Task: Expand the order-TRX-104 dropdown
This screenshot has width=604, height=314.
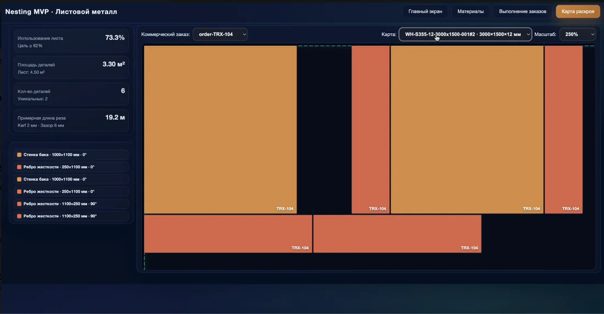Action: click(x=220, y=34)
